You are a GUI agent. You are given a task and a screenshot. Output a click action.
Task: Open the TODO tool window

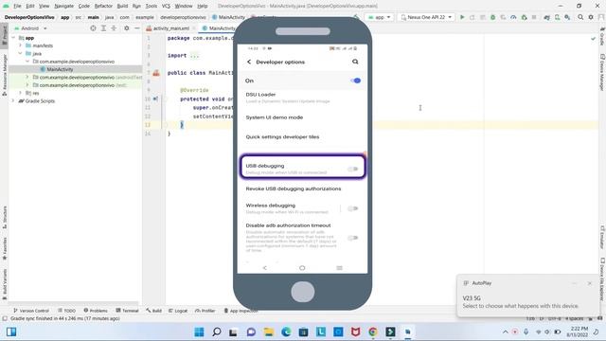[66, 311]
